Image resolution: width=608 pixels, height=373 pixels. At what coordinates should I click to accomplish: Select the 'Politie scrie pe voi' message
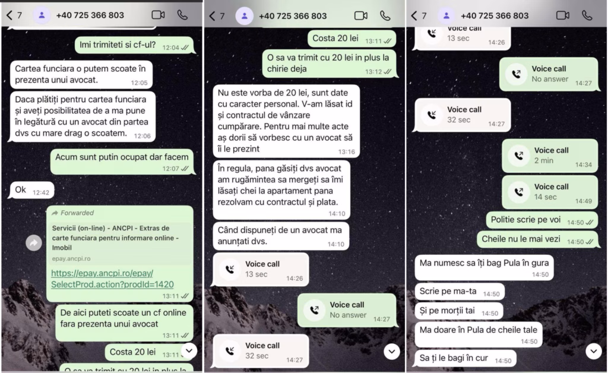(x=541, y=220)
